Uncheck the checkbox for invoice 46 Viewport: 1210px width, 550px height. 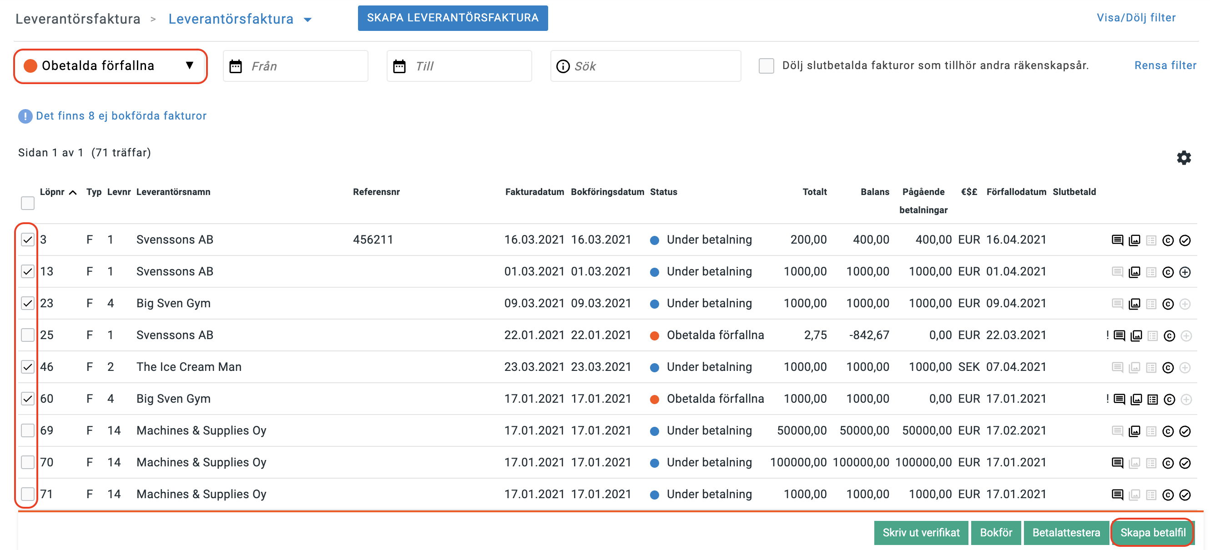(x=28, y=367)
